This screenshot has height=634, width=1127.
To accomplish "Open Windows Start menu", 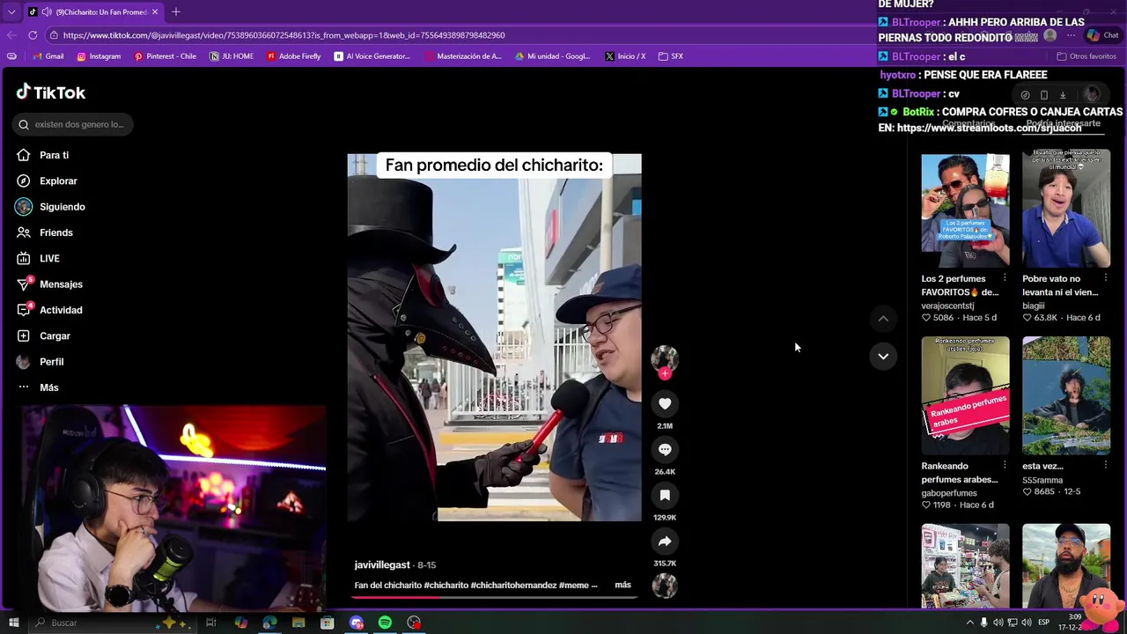I will [13, 623].
